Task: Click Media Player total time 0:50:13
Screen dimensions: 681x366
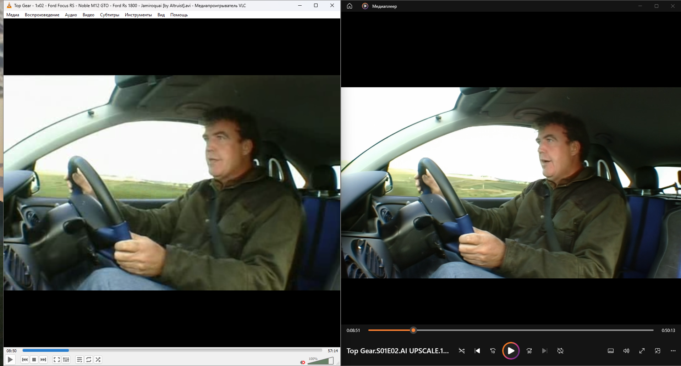Action: click(668, 330)
